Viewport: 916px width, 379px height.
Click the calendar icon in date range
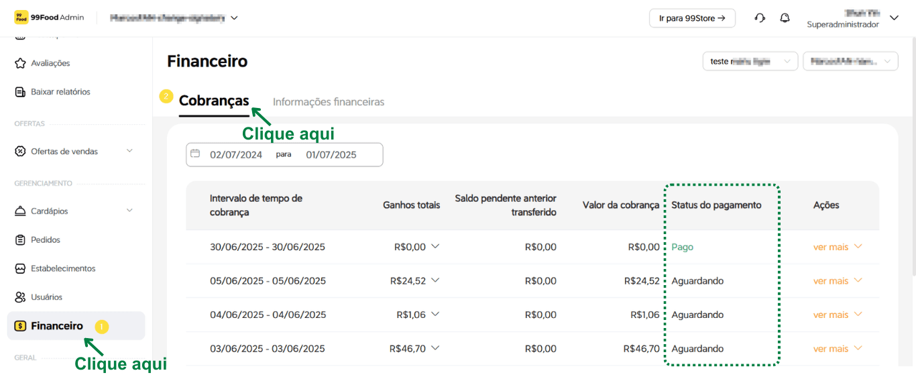click(x=195, y=154)
